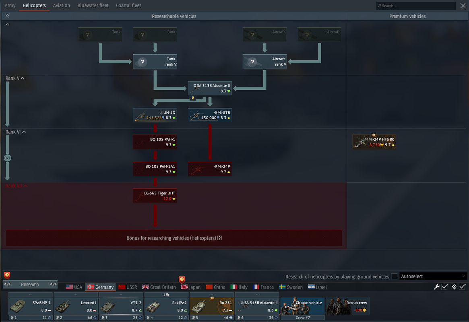Switch to the Army tab

[10, 5]
